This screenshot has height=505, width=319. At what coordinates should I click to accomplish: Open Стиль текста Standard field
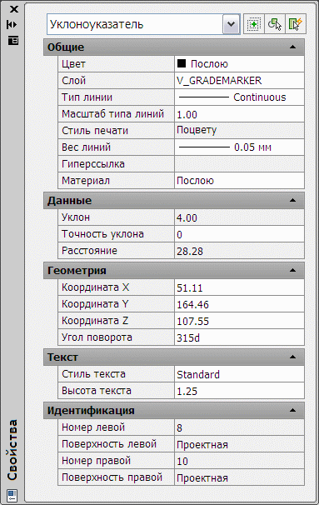240,374
